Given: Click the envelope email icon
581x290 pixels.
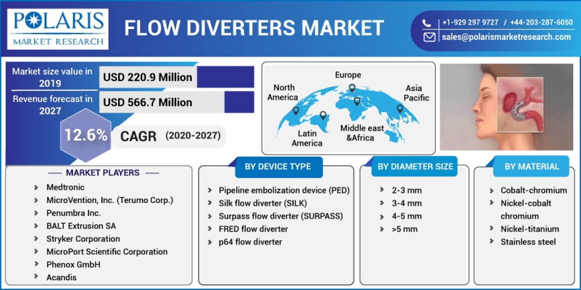Looking at the screenshot, I should 428,36.
